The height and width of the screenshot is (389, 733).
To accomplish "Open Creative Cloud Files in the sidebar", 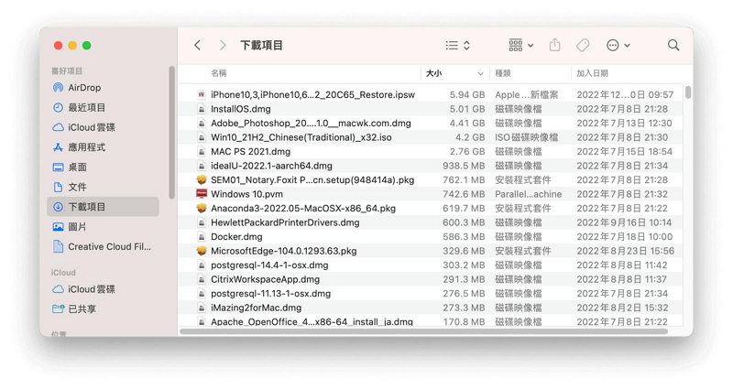I will (x=103, y=246).
